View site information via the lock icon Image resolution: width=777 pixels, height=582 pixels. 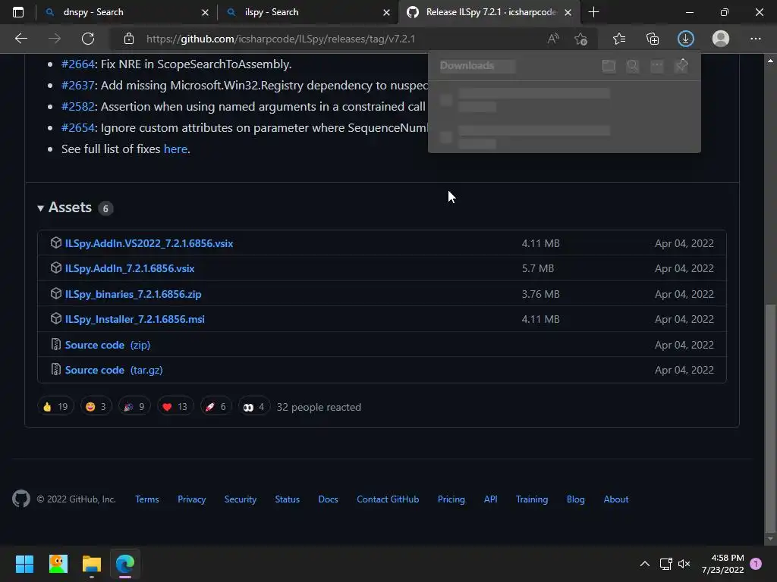(129, 39)
